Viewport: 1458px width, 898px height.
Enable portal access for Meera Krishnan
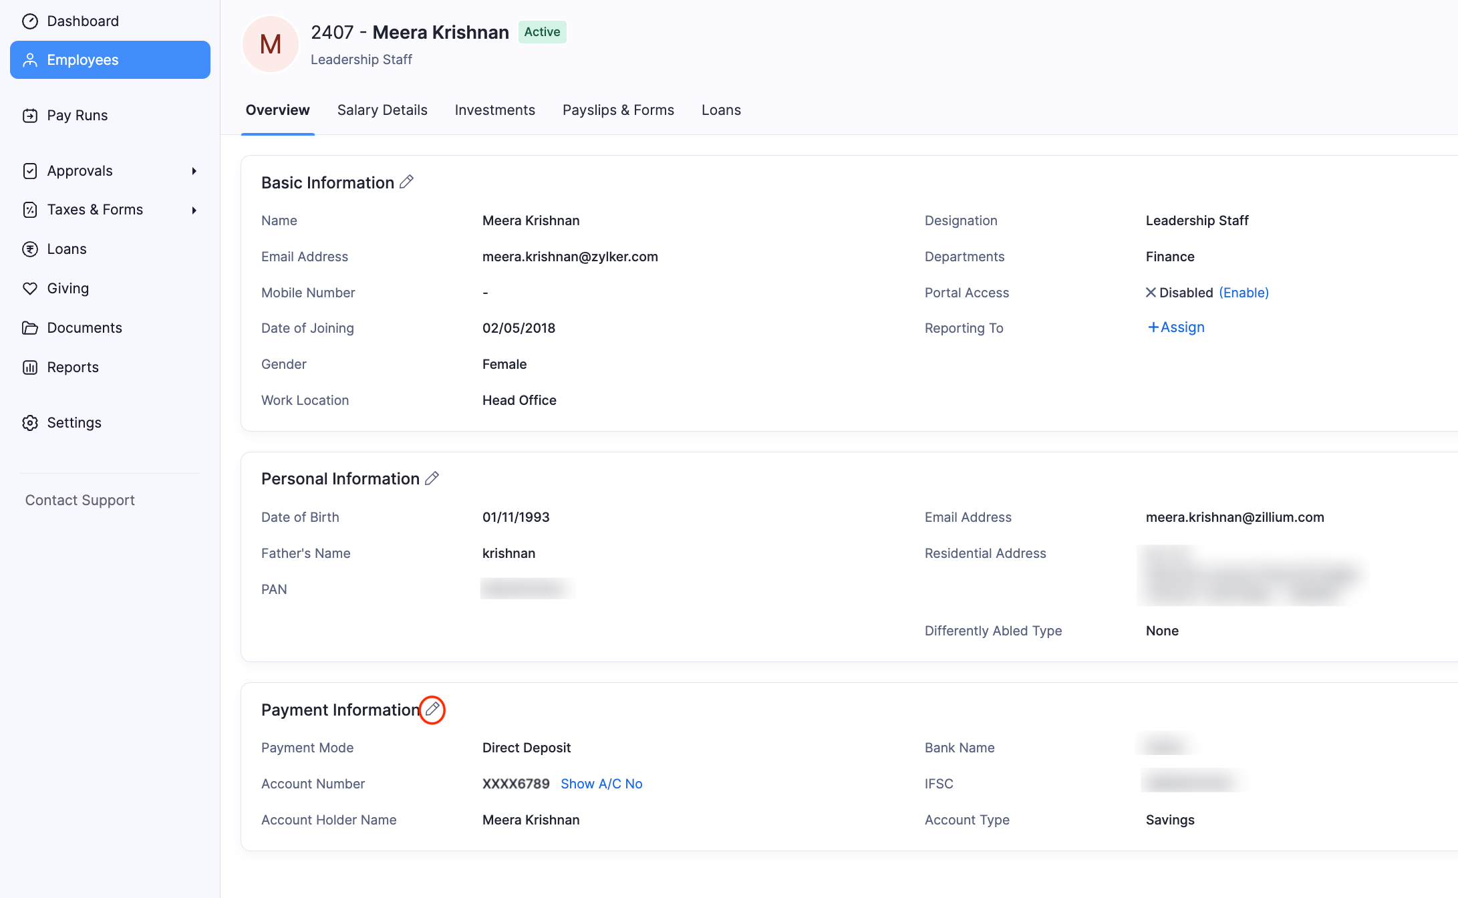(x=1243, y=292)
